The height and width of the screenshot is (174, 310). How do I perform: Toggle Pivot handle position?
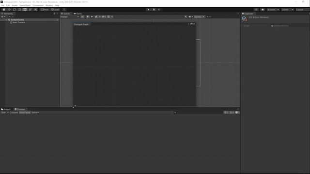[45, 10]
